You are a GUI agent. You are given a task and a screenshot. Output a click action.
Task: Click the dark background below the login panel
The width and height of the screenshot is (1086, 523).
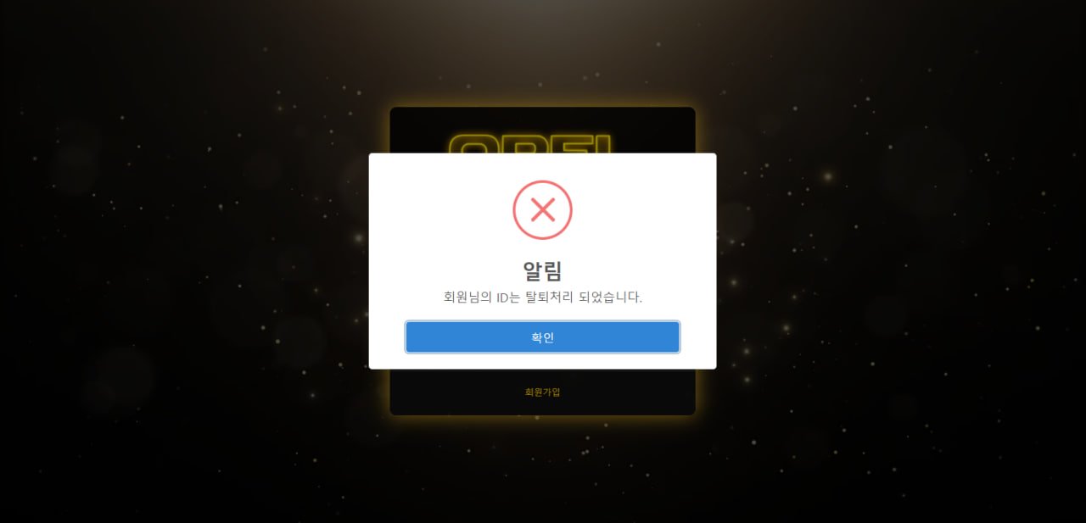click(x=542, y=470)
